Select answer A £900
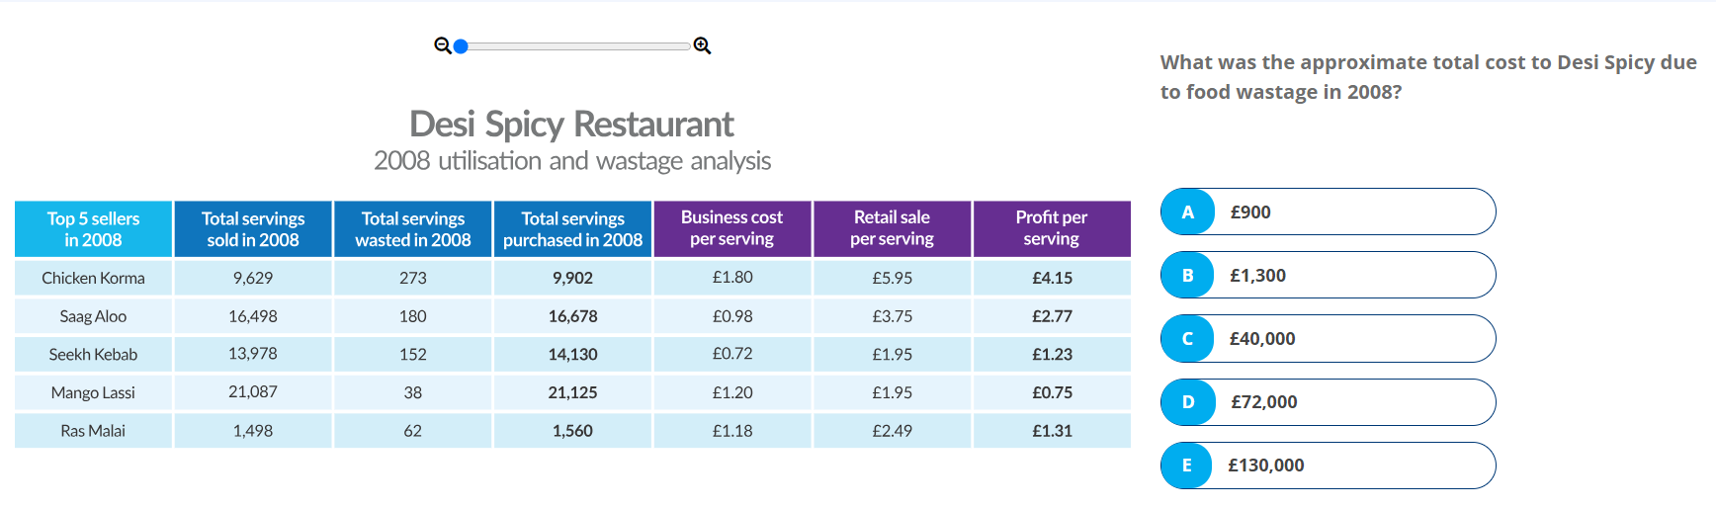 coord(1328,212)
